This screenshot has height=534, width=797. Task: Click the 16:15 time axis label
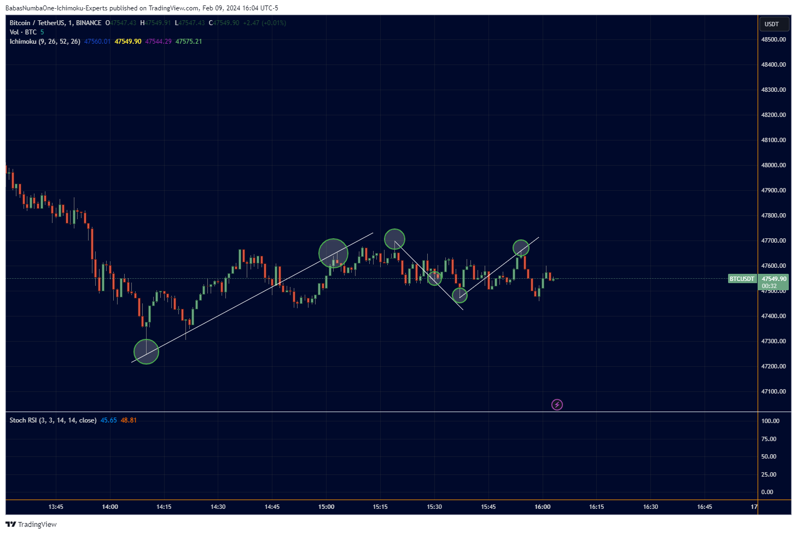[596, 507]
